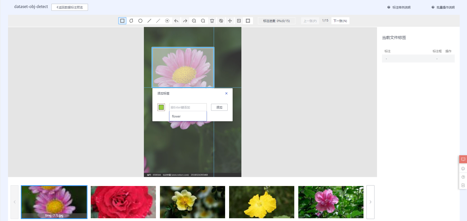Select the rectangle annotation tool
467x221 pixels.
tap(122, 21)
